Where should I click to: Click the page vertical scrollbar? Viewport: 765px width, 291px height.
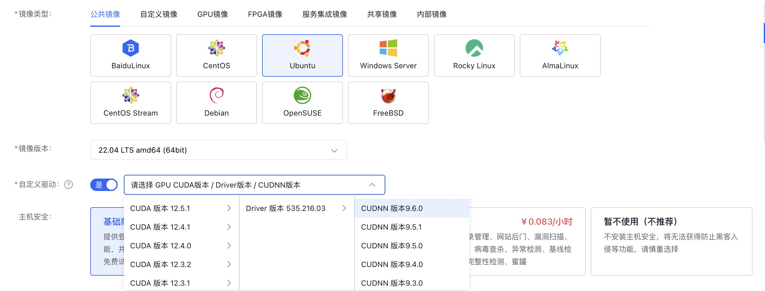[x=764, y=33]
